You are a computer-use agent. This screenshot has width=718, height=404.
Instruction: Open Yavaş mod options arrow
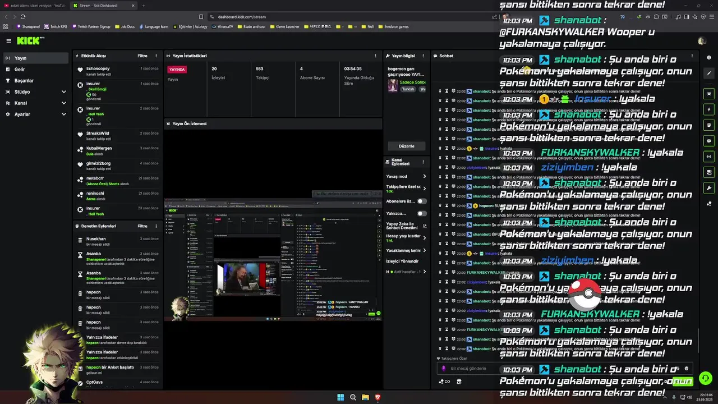424,176
